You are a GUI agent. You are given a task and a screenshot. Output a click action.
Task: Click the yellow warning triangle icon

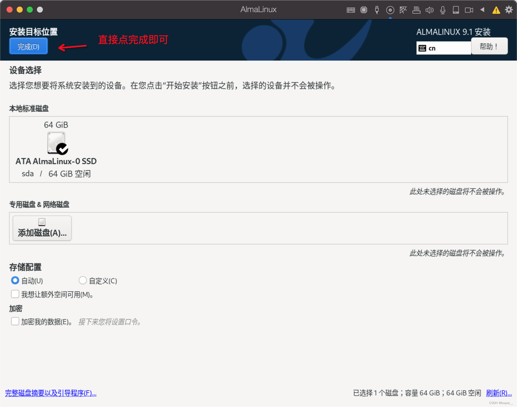click(496, 10)
